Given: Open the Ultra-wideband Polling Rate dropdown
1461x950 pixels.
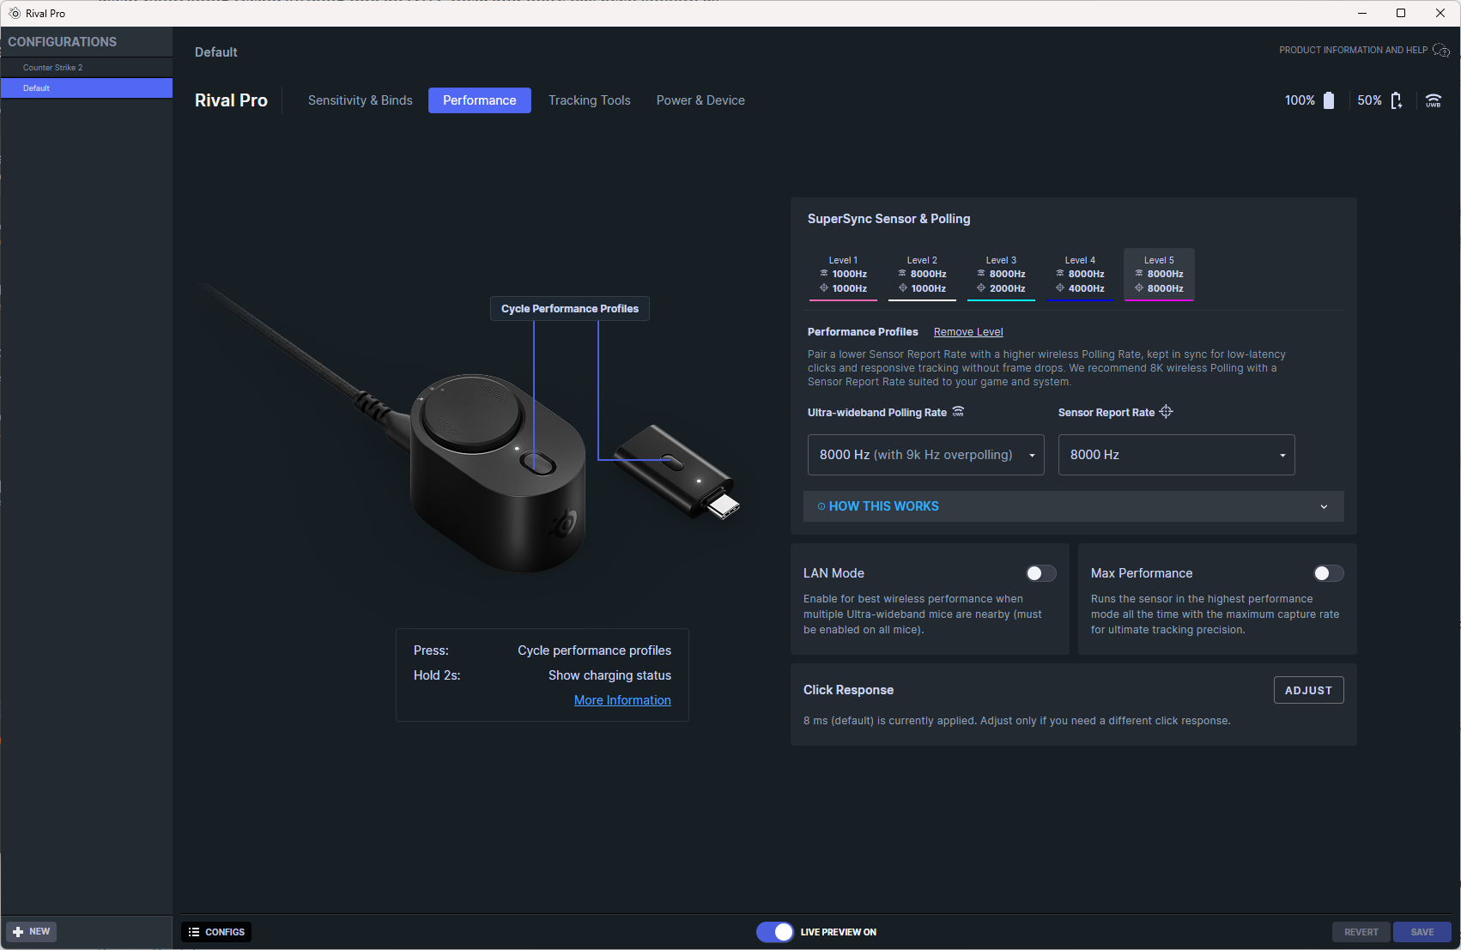Looking at the screenshot, I should 925,455.
